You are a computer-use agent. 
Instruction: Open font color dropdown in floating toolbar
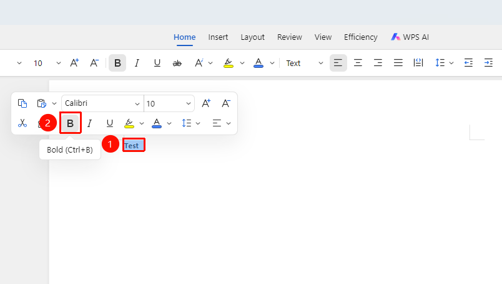(x=169, y=123)
